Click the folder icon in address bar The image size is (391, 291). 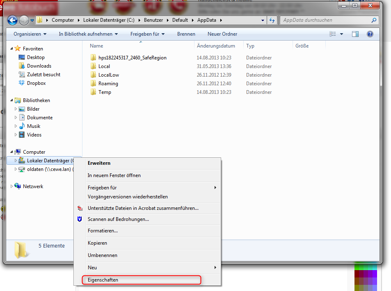point(40,20)
